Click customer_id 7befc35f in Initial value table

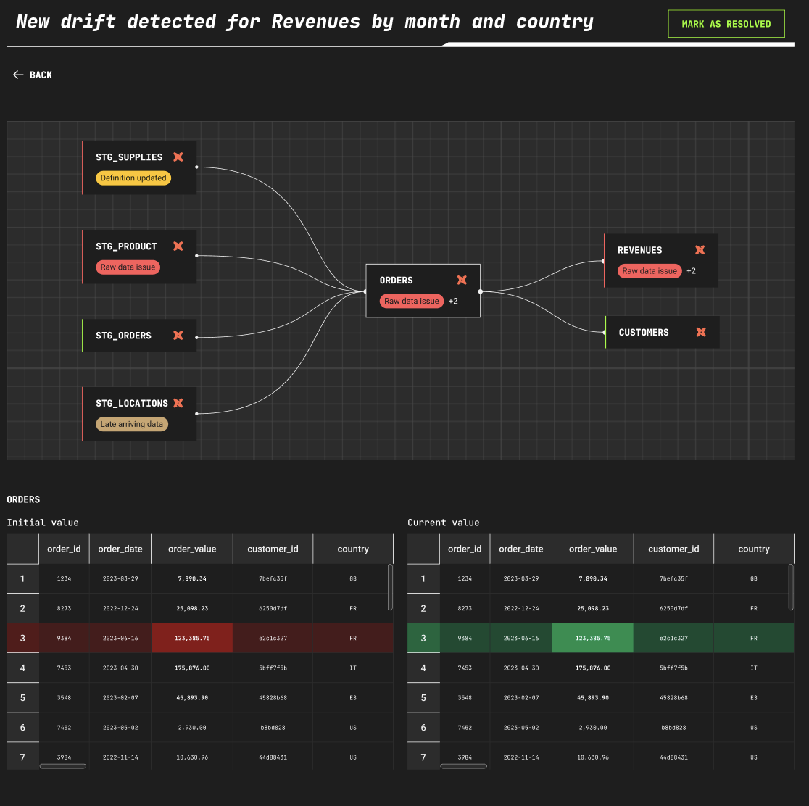coord(273,578)
